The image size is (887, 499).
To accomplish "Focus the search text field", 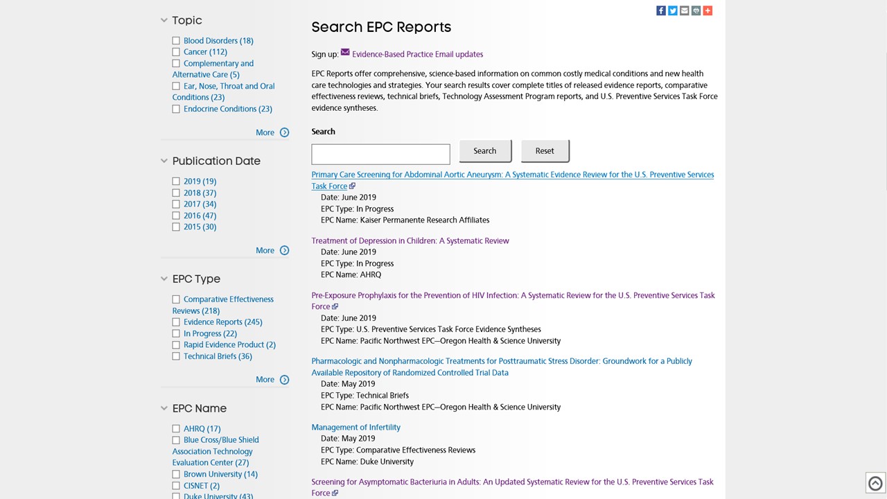I will click(380, 154).
